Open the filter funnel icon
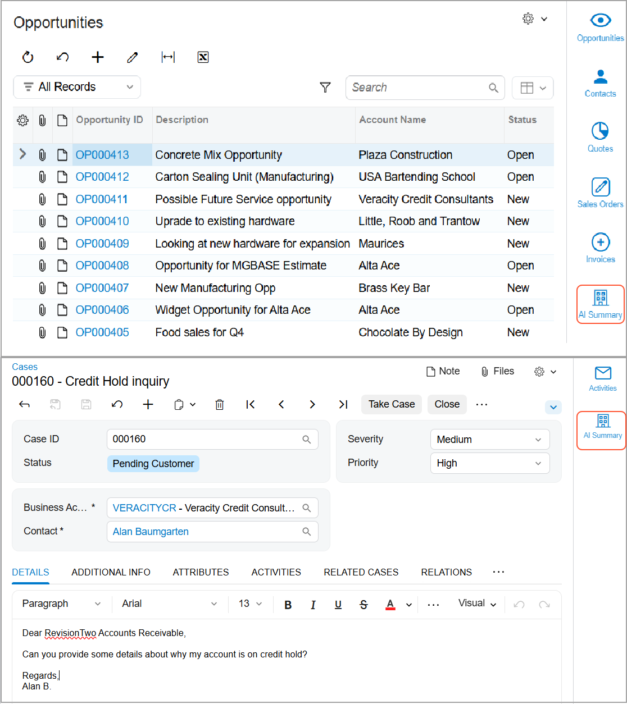 tap(325, 87)
